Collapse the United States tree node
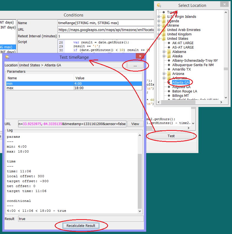Viewport: 232px width, 234px height. point(159,39)
